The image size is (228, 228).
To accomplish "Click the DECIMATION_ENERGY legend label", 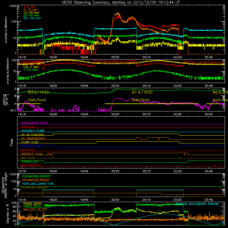I will [x=36, y=176].
